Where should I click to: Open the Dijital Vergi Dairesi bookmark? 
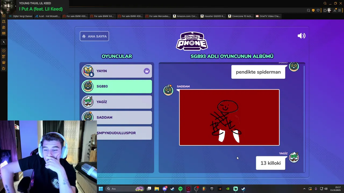click(x=20, y=16)
